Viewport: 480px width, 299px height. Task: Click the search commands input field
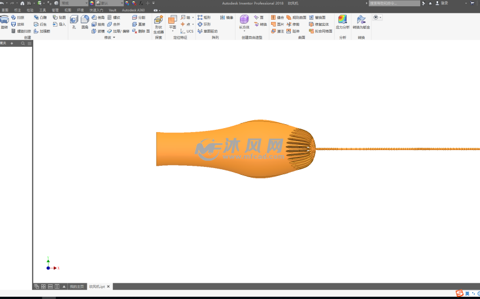click(x=394, y=3)
